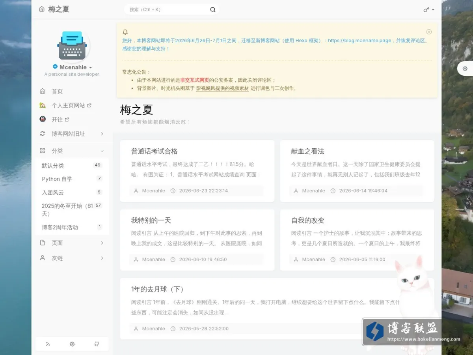This screenshot has width=473, height=355.
Task: Click date 2026-05-28 22:52:00
Action: [x=204, y=329]
